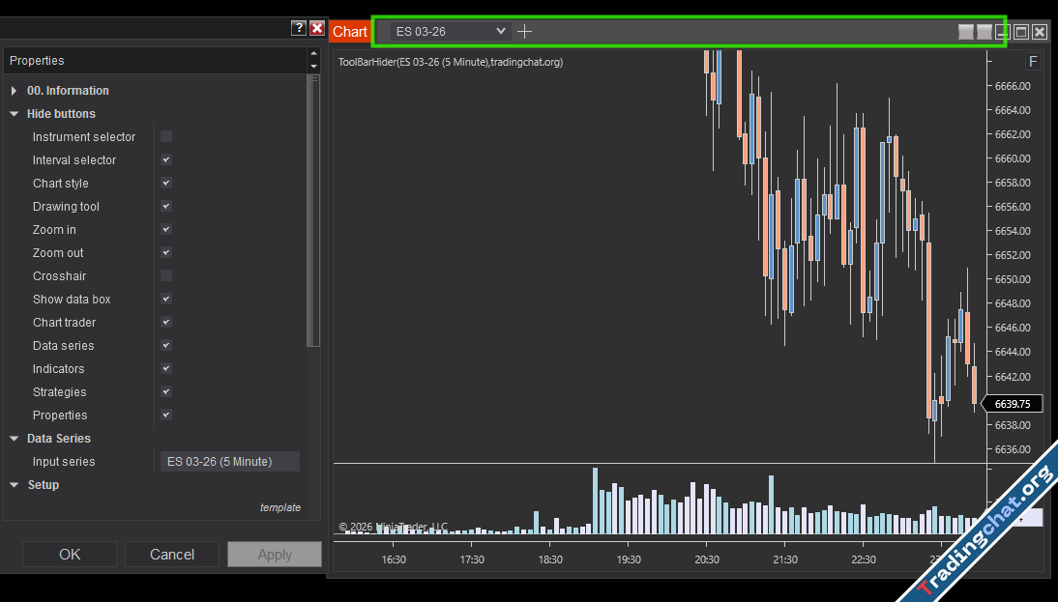
Task: Uncheck the Chart trader checkbox
Action: tap(166, 323)
